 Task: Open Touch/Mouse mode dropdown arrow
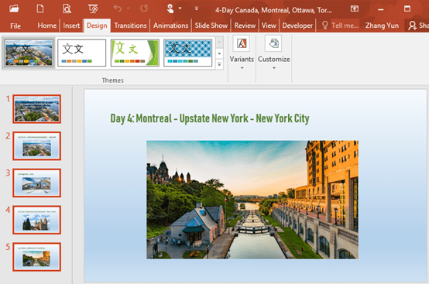(x=180, y=9)
